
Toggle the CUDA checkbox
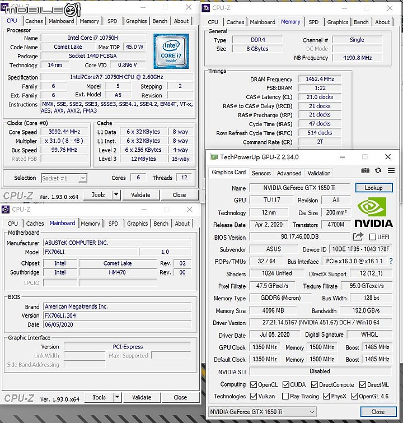pyautogui.click(x=286, y=384)
